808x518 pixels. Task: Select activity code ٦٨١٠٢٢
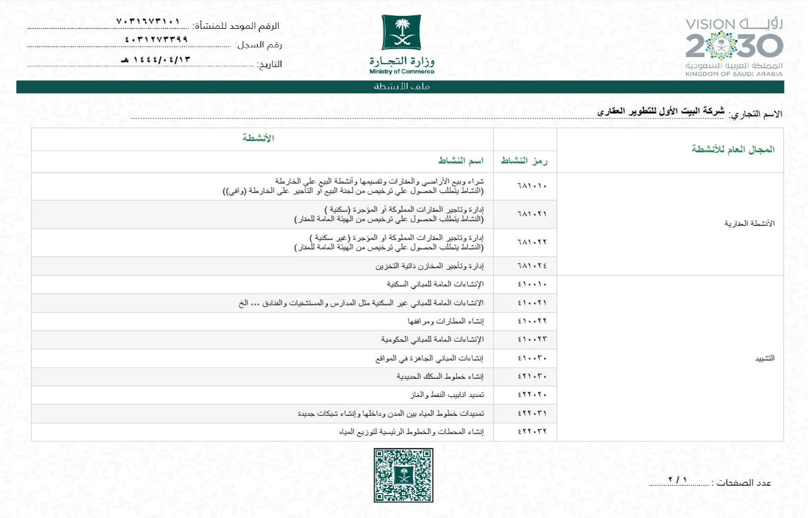[x=532, y=242]
